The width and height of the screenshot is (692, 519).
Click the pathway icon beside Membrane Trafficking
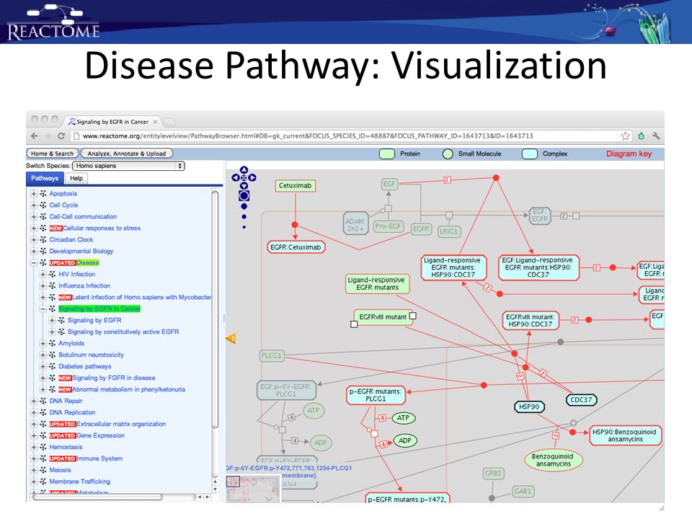43,482
